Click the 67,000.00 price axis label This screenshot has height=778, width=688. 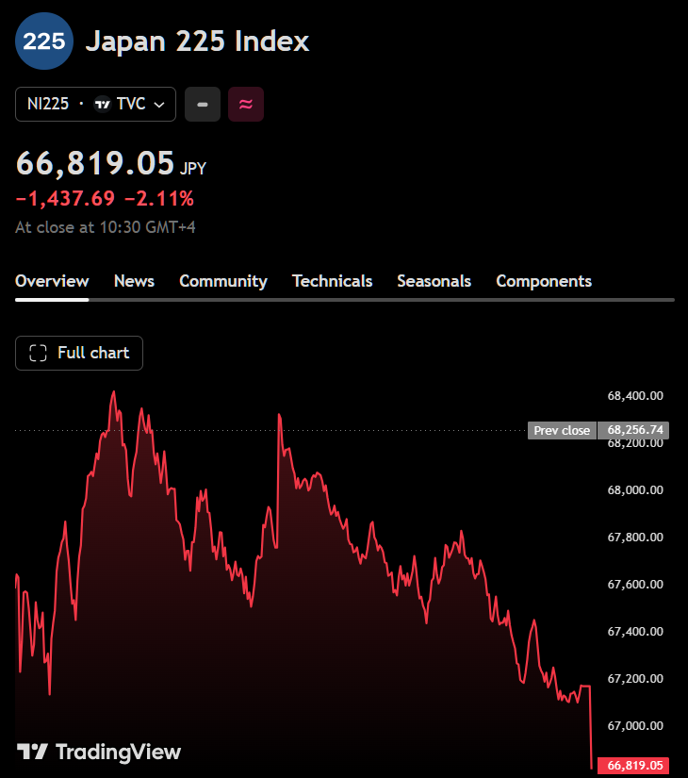click(x=635, y=726)
